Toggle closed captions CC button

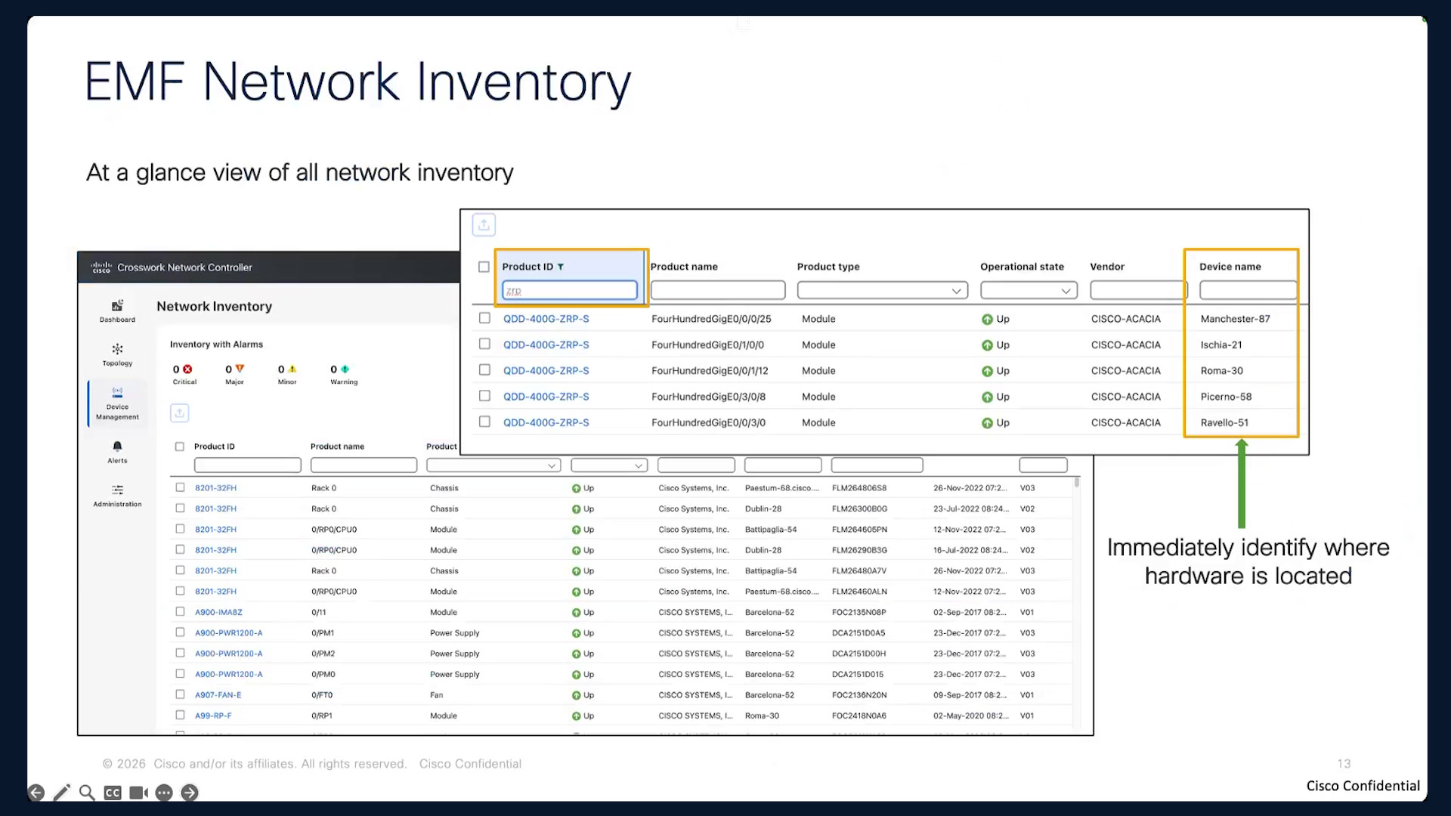click(x=113, y=793)
